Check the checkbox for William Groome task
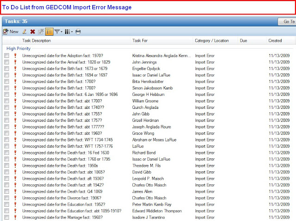 click(6, 101)
